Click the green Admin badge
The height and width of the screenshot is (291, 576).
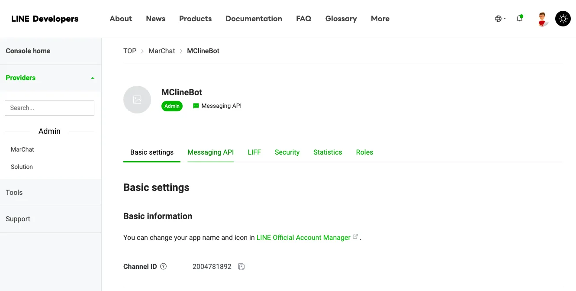[x=172, y=106]
